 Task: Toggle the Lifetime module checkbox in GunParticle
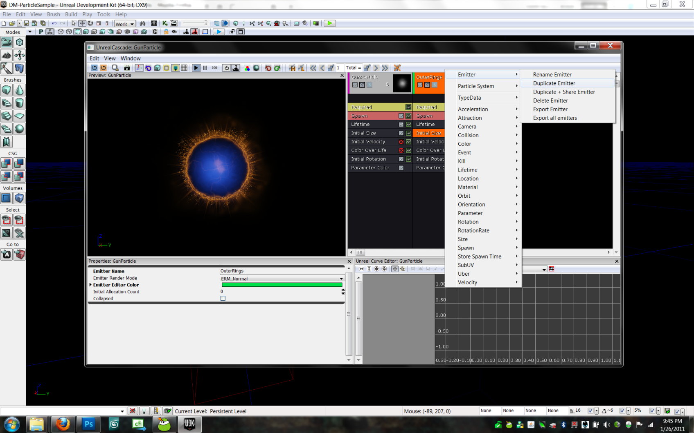coord(401,125)
